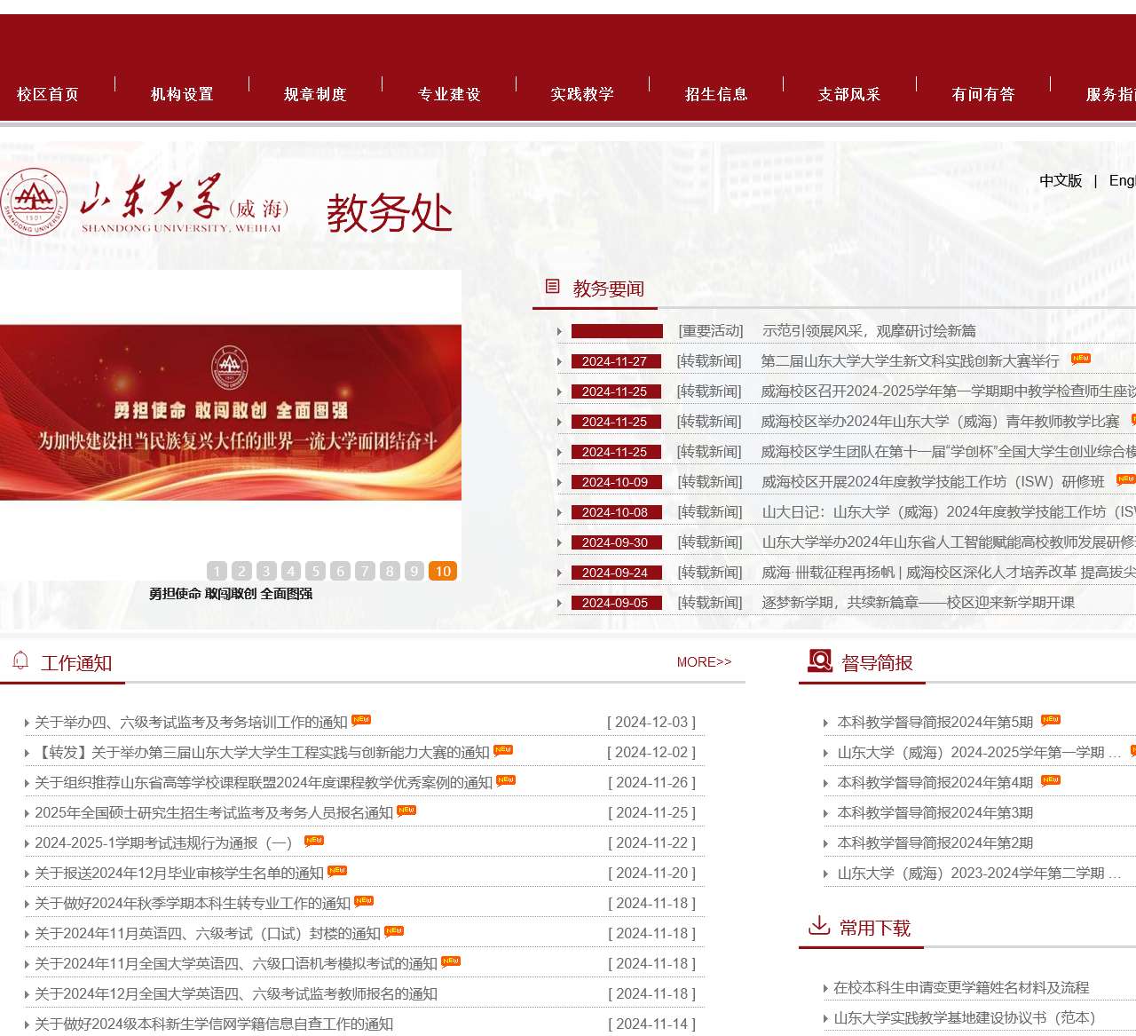Open 本科教学督导简报2024年第5期
This screenshot has height=1036, width=1136.
pos(935,722)
